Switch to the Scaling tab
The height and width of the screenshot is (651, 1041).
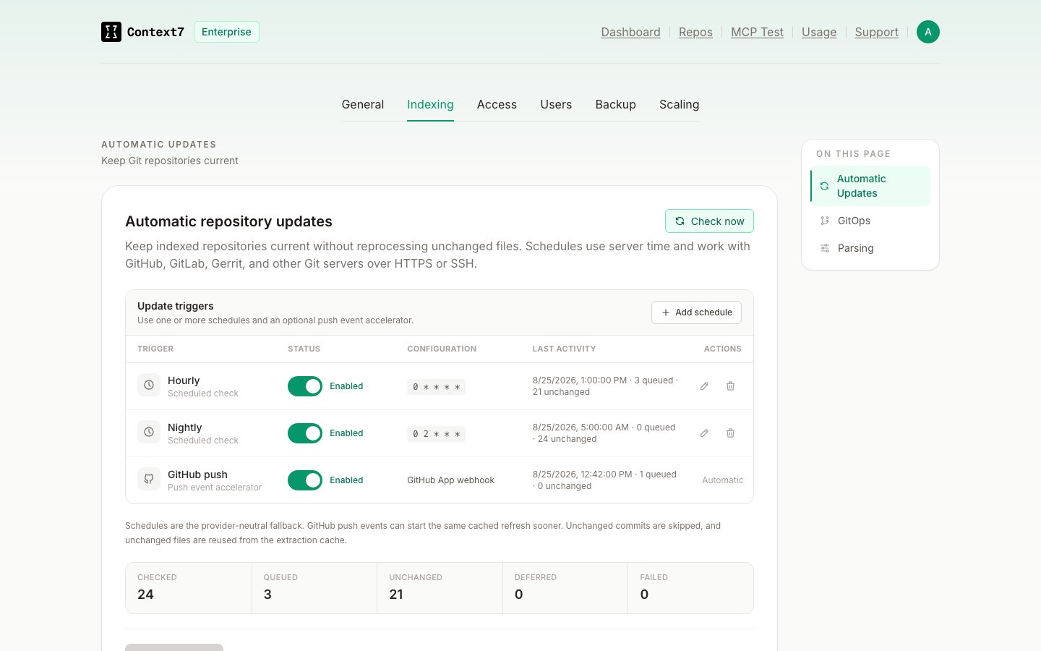680,104
